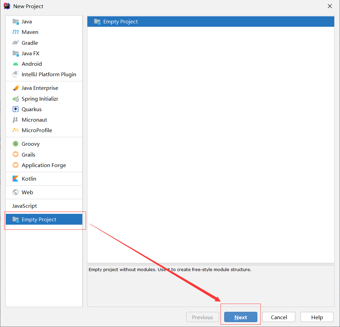Open IntelliJ Platform Plugin option

coord(44,75)
